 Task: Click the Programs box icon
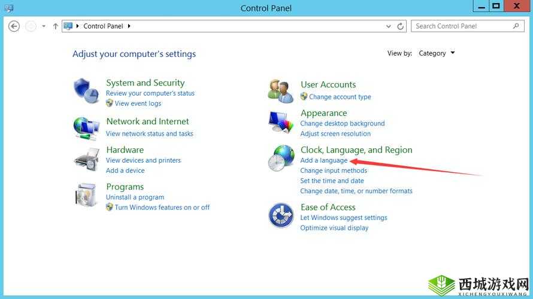tap(86, 194)
